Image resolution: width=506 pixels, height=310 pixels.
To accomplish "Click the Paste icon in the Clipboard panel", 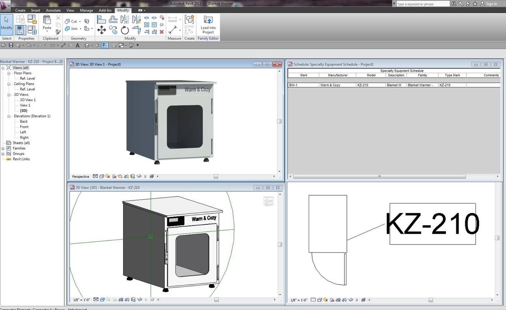I will (x=47, y=20).
